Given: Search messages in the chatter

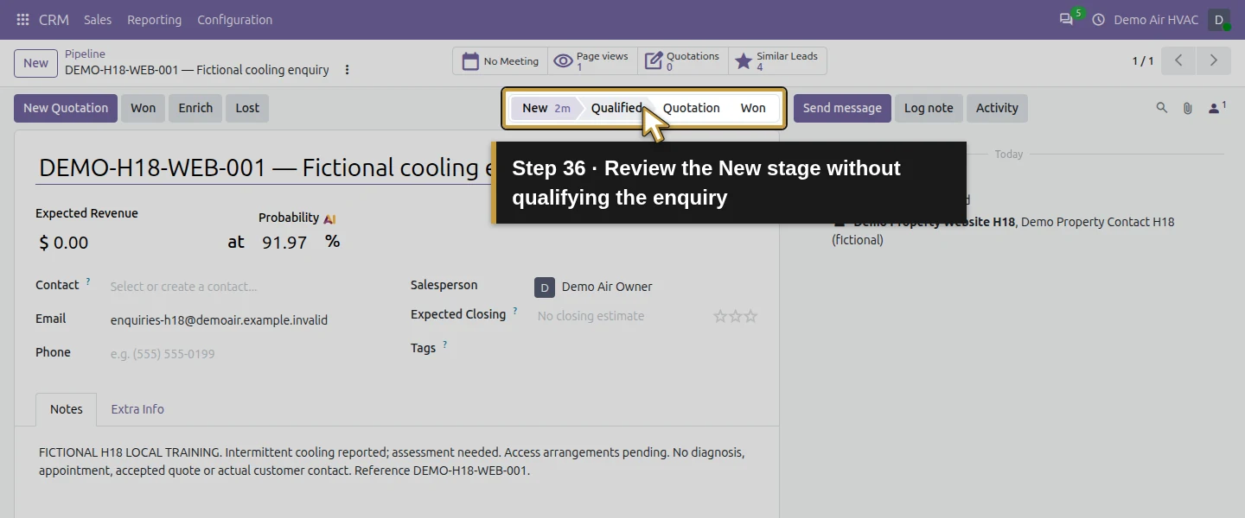Looking at the screenshot, I should click(x=1162, y=108).
